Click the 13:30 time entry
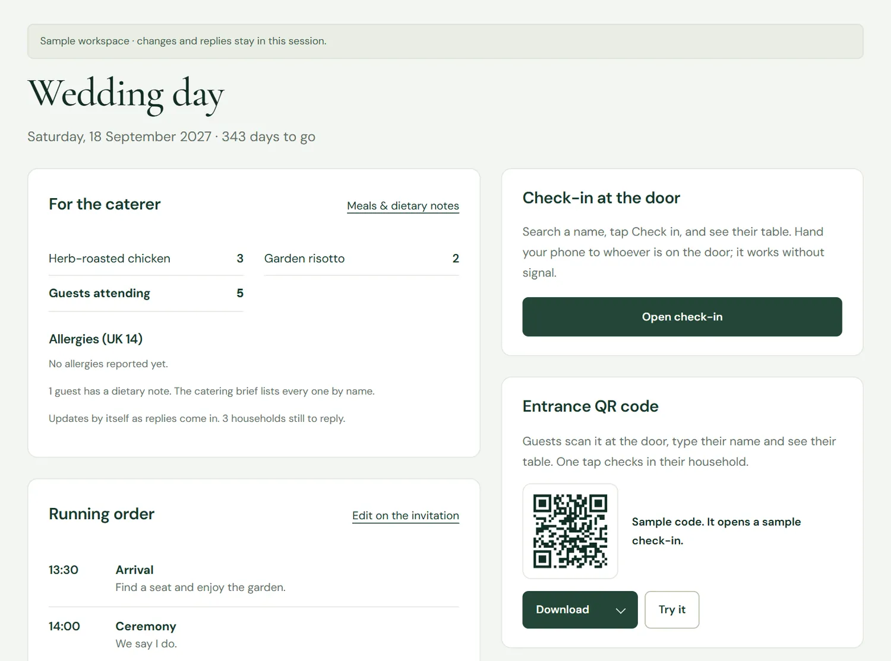 coord(64,570)
